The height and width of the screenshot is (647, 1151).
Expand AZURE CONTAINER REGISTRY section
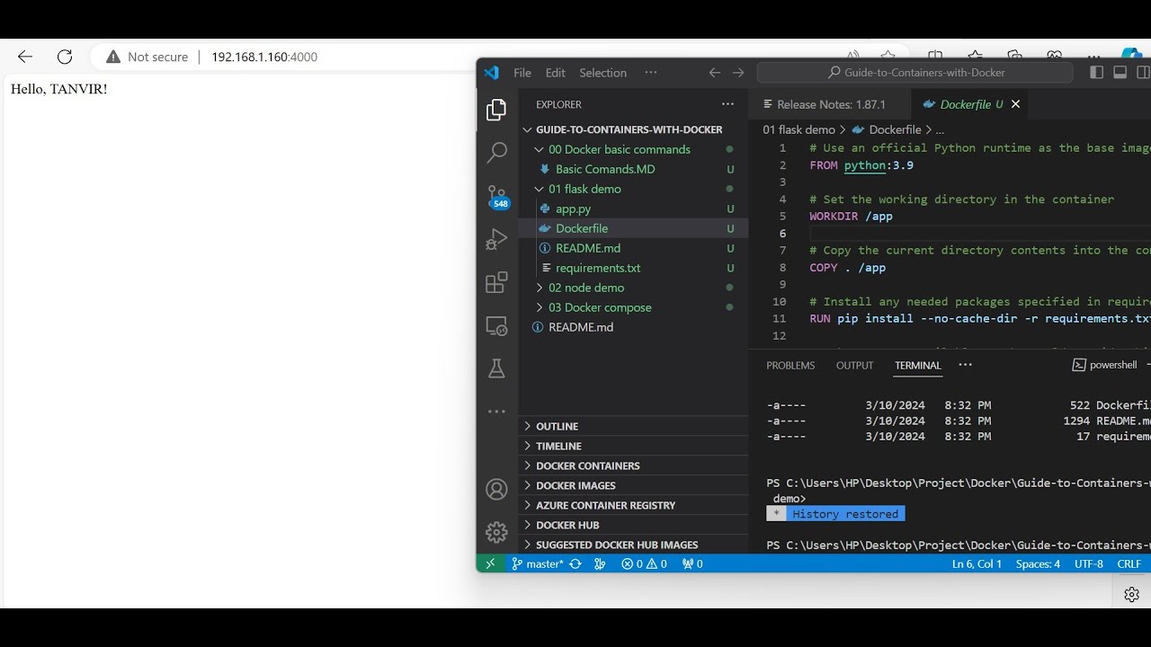633,505
